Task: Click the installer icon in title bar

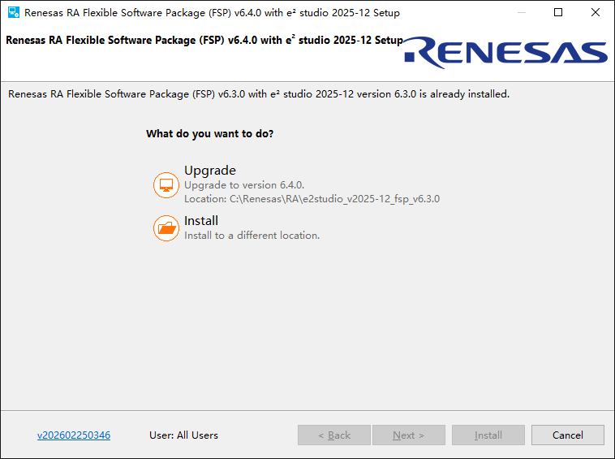Action: pyautogui.click(x=14, y=12)
